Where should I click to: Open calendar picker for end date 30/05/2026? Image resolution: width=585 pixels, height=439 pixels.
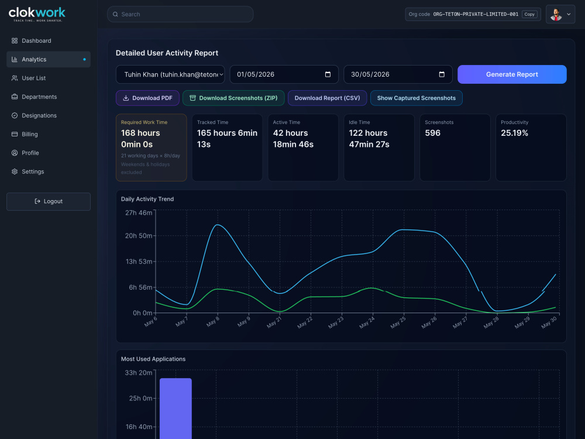point(442,74)
